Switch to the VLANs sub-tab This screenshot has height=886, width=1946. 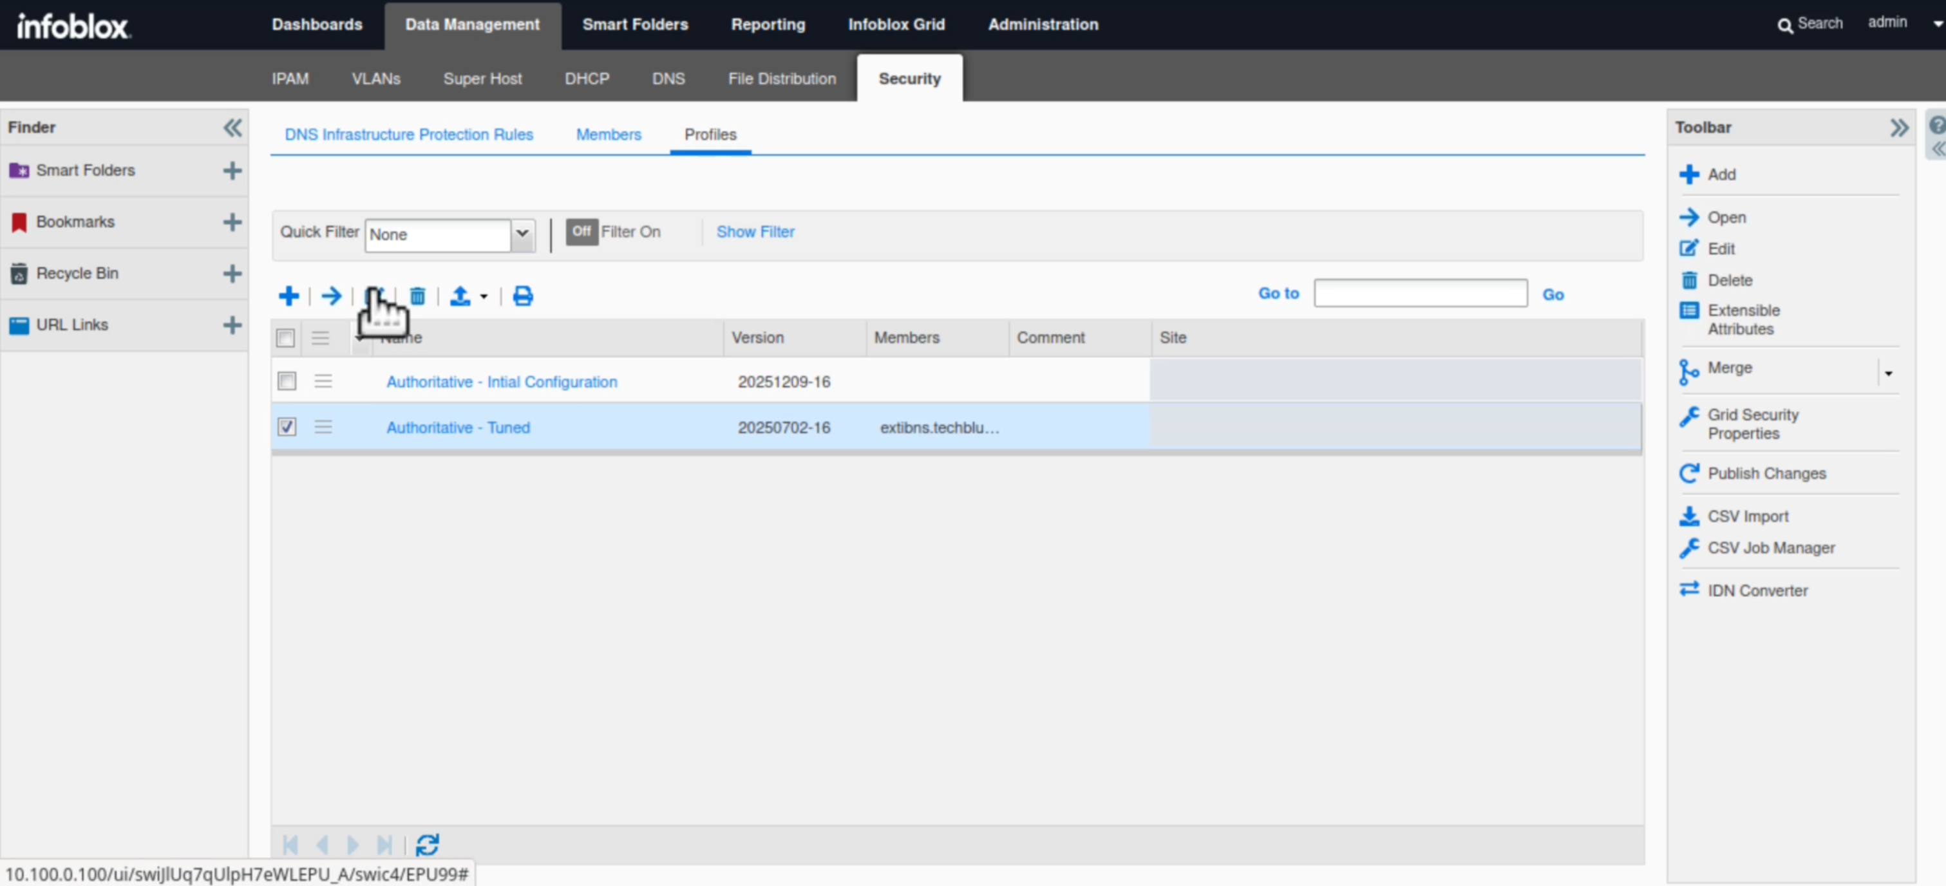pyautogui.click(x=376, y=79)
